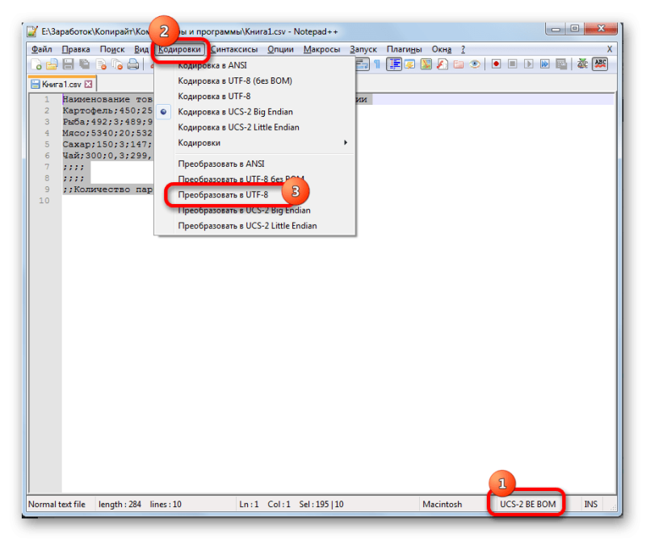Close the Книга1.csv tab with red X
The height and width of the screenshot is (541, 646).
point(88,85)
